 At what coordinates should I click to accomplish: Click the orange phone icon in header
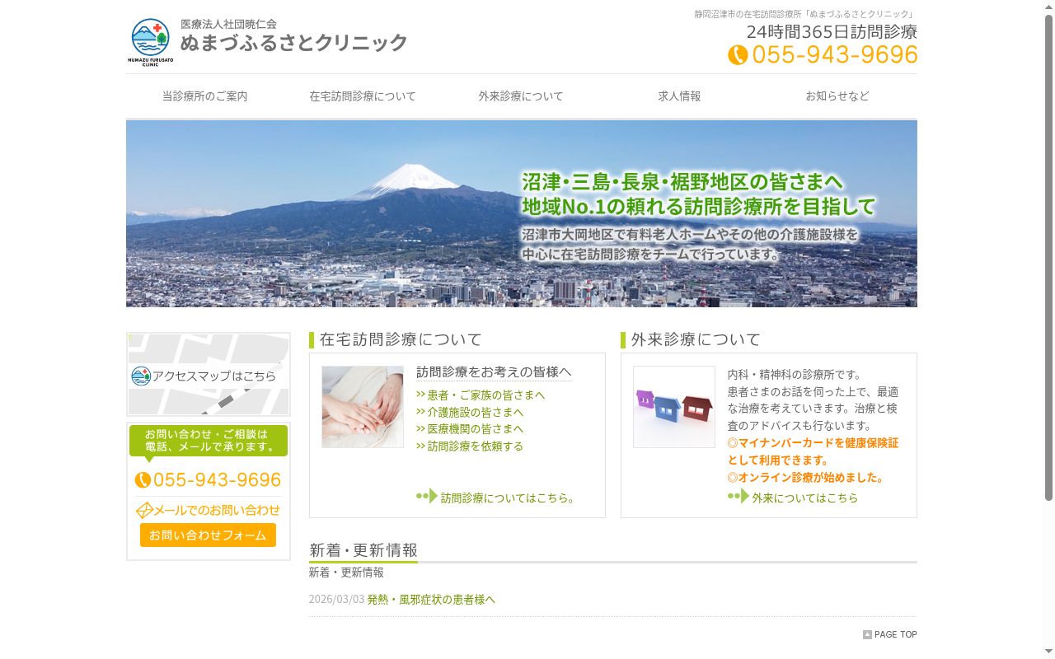point(738,55)
